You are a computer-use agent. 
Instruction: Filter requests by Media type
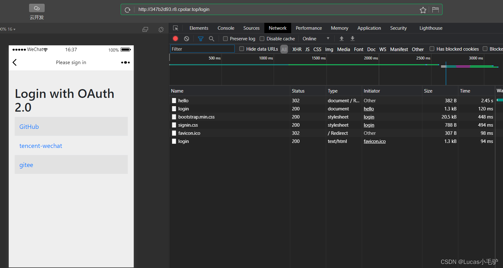click(x=344, y=49)
